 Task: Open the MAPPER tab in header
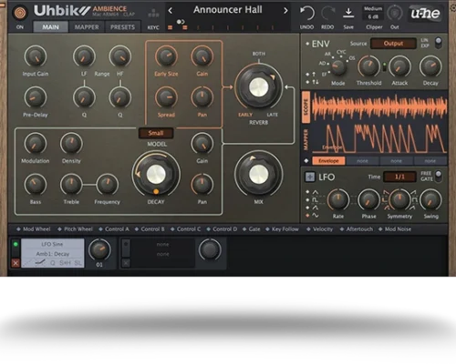[x=87, y=27]
